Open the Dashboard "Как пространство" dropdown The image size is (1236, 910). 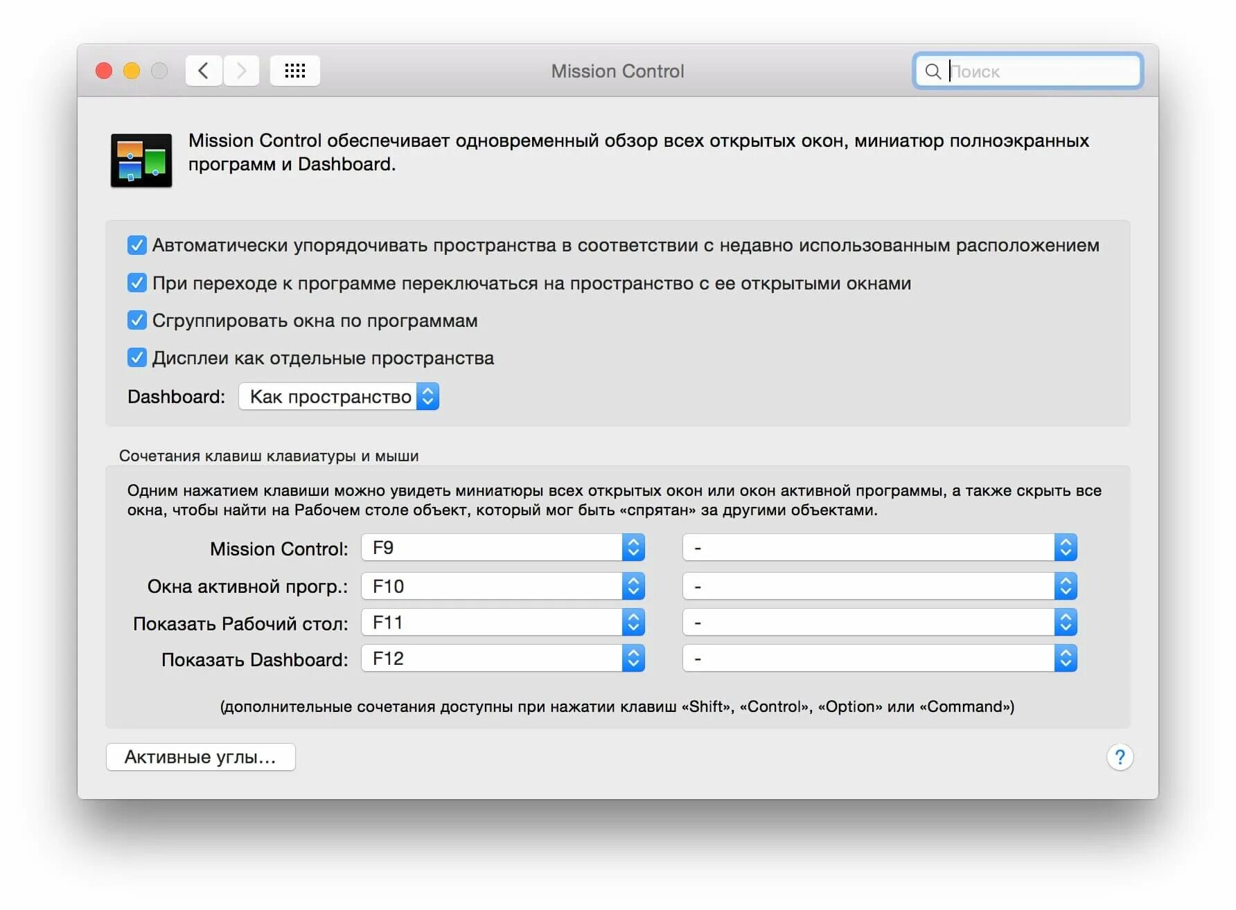pyautogui.click(x=339, y=397)
